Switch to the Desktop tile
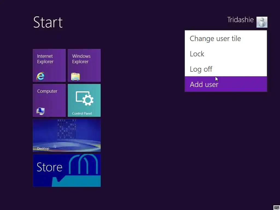This screenshot has height=210, width=280. (67, 135)
